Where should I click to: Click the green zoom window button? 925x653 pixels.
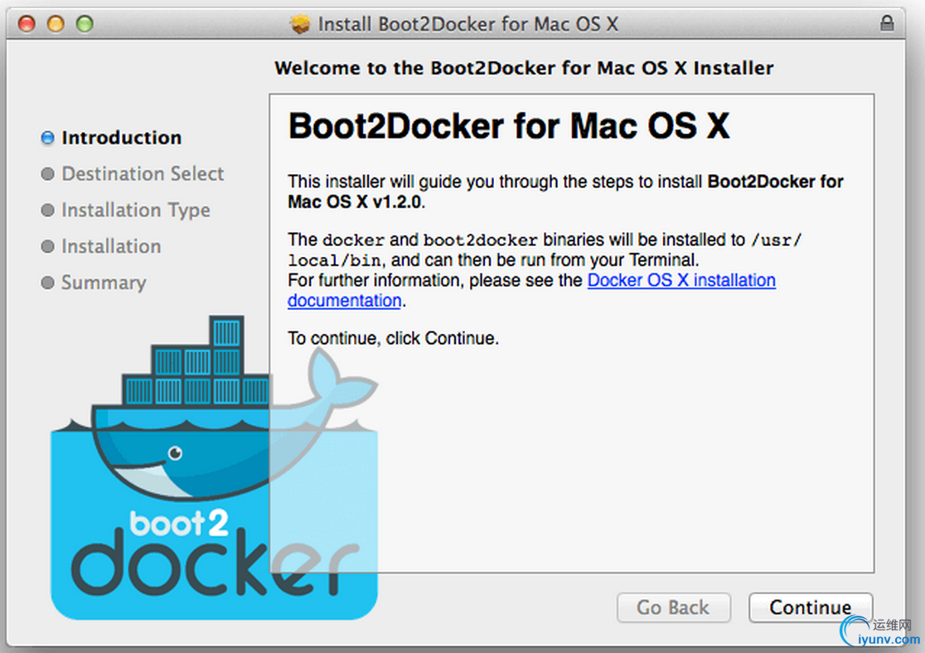(85, 23)
